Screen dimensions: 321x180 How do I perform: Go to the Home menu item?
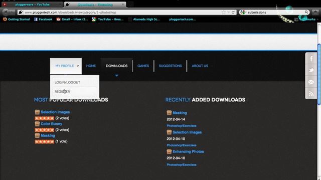(x=91, y=65)
